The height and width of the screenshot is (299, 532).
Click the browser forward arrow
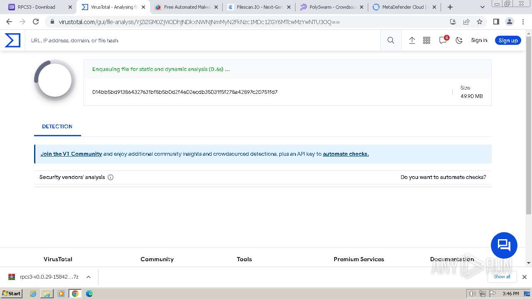(22, 22)
